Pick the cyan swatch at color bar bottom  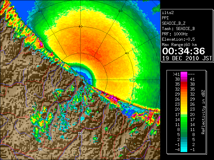coord(184,150)
